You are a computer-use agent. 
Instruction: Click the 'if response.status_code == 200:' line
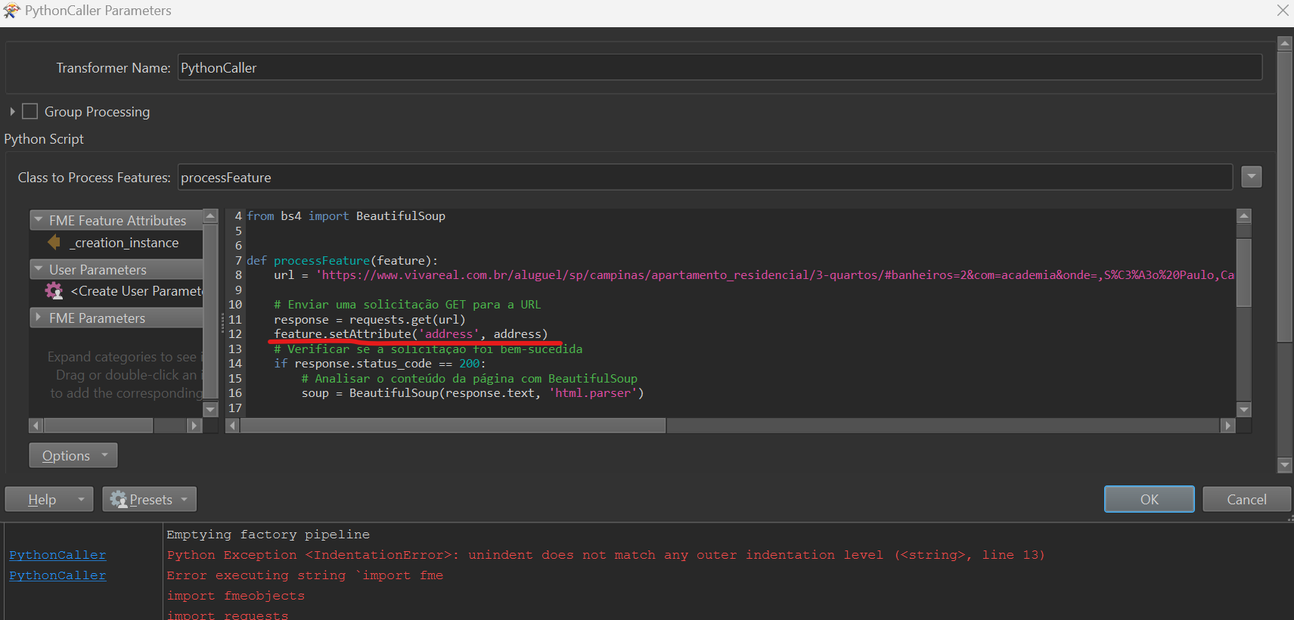[380, 364]
